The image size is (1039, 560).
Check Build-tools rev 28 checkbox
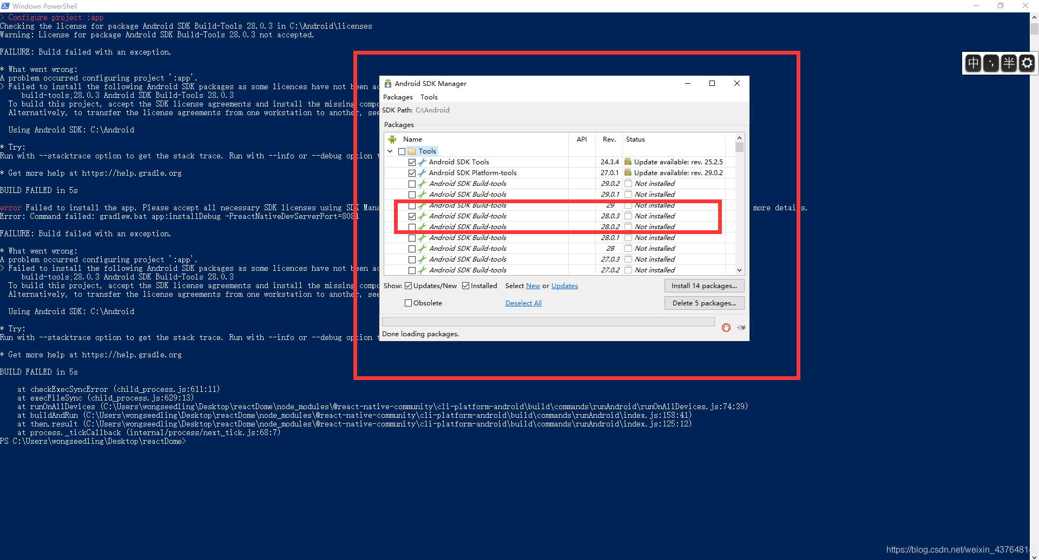[x=412, y=249]
